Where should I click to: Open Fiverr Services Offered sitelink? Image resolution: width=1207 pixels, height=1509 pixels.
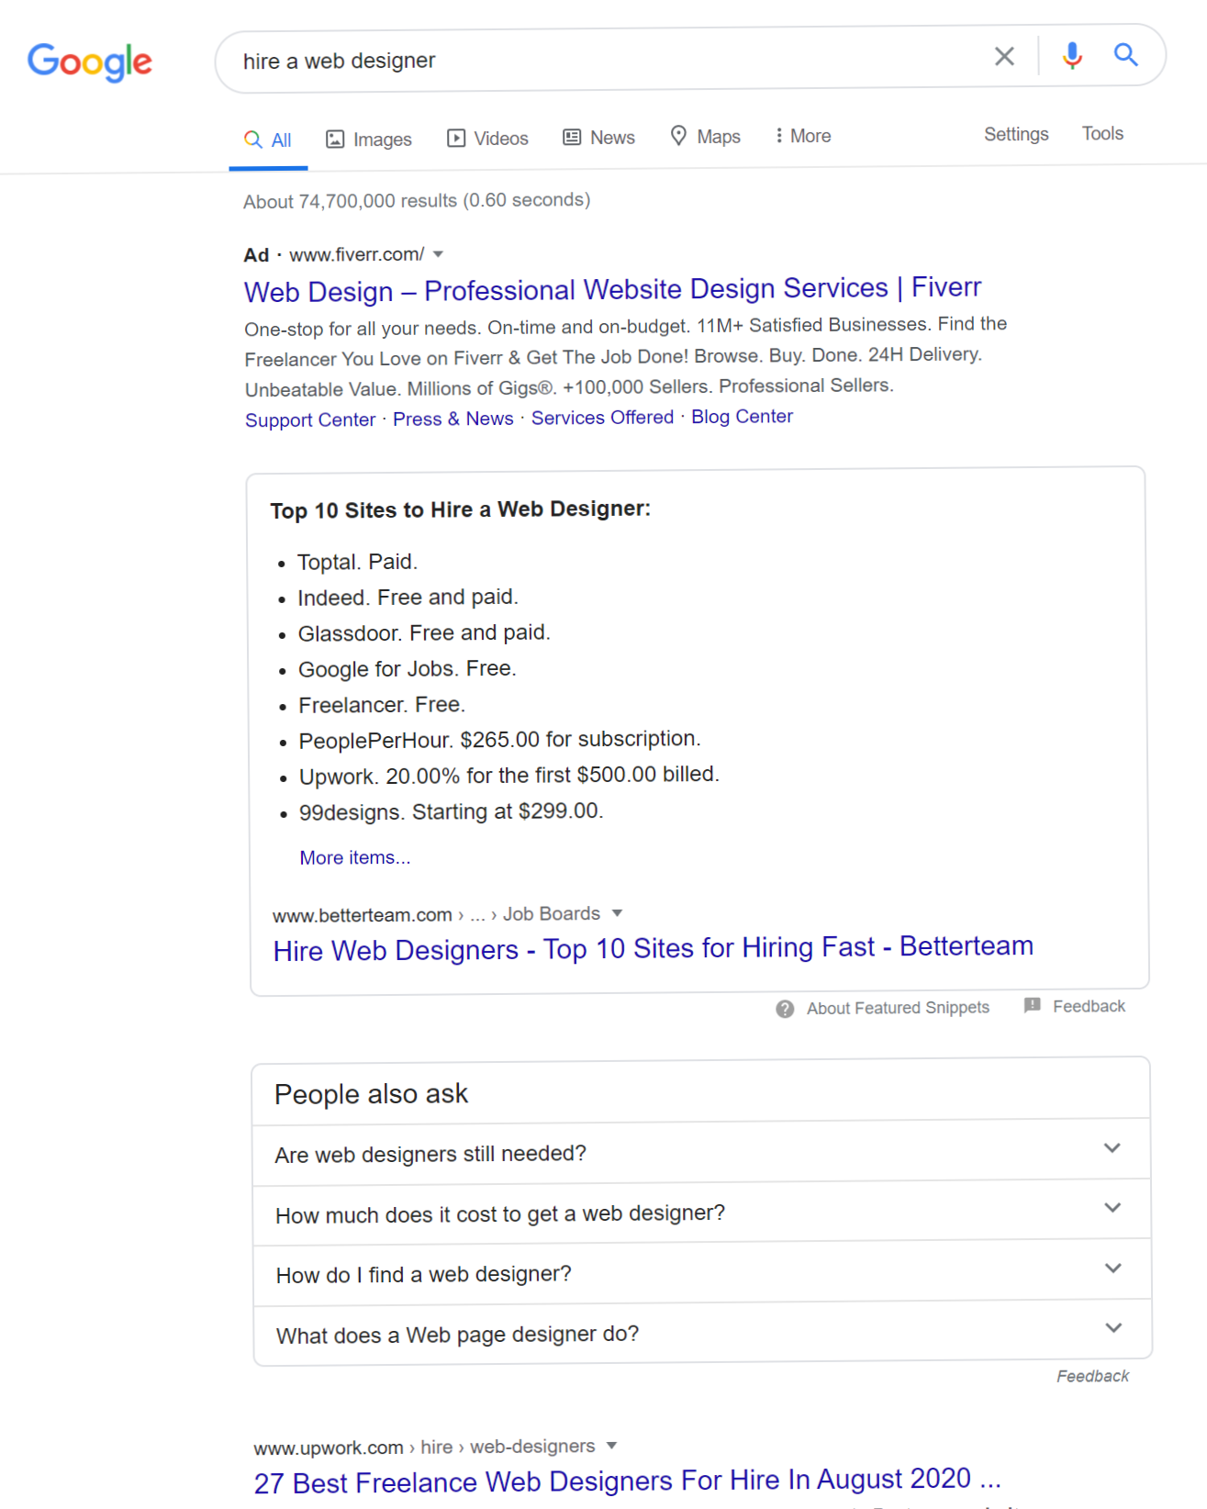[x=602, y=418]
